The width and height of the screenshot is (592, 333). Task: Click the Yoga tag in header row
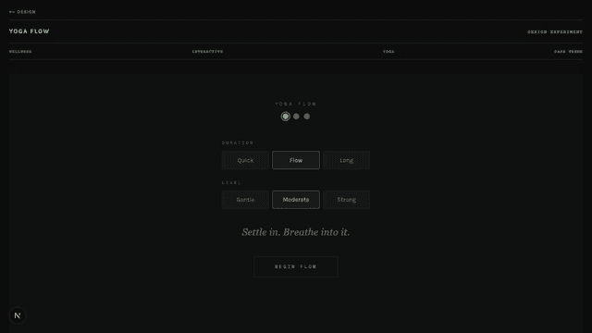(388, 52)
